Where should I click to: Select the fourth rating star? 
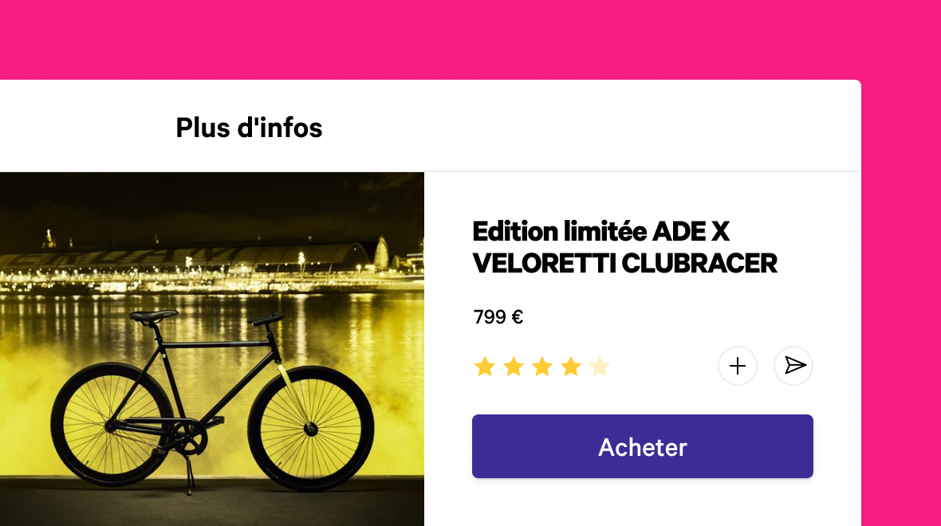pyautogui.click(x=571, y=367)
